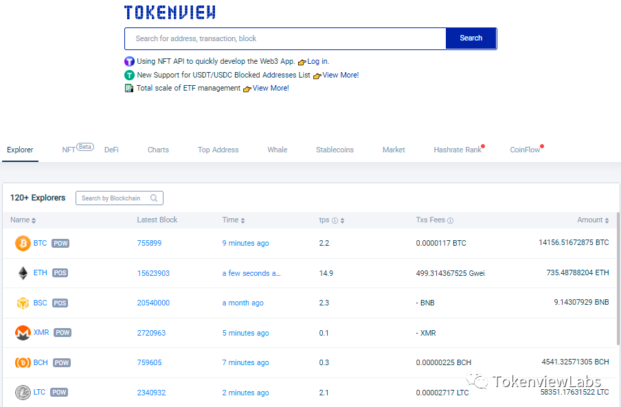Screen dimensions: 621x407
Task: Open the LTC explorer link
Action: point(39,393)
